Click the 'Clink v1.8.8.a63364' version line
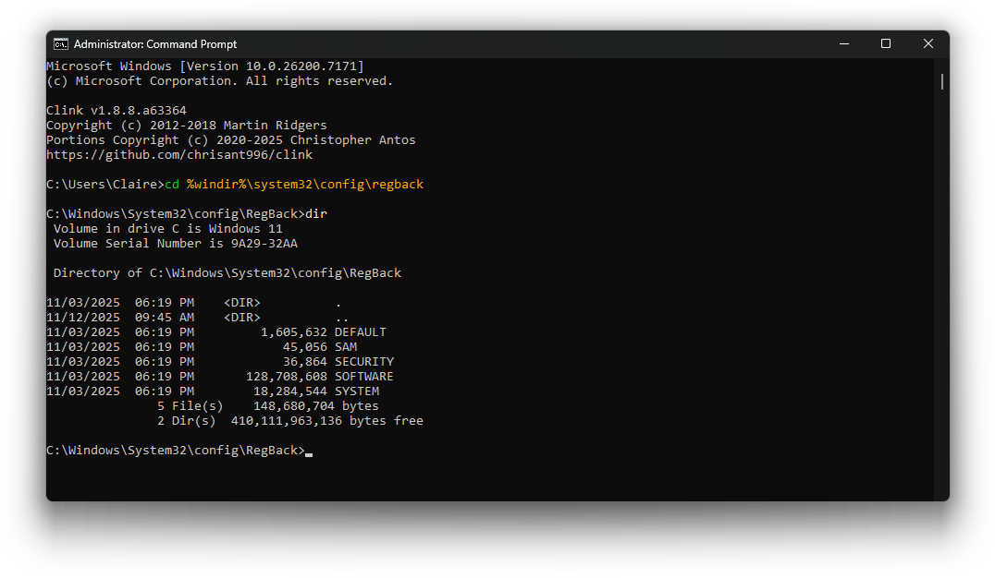 (117, 110)
